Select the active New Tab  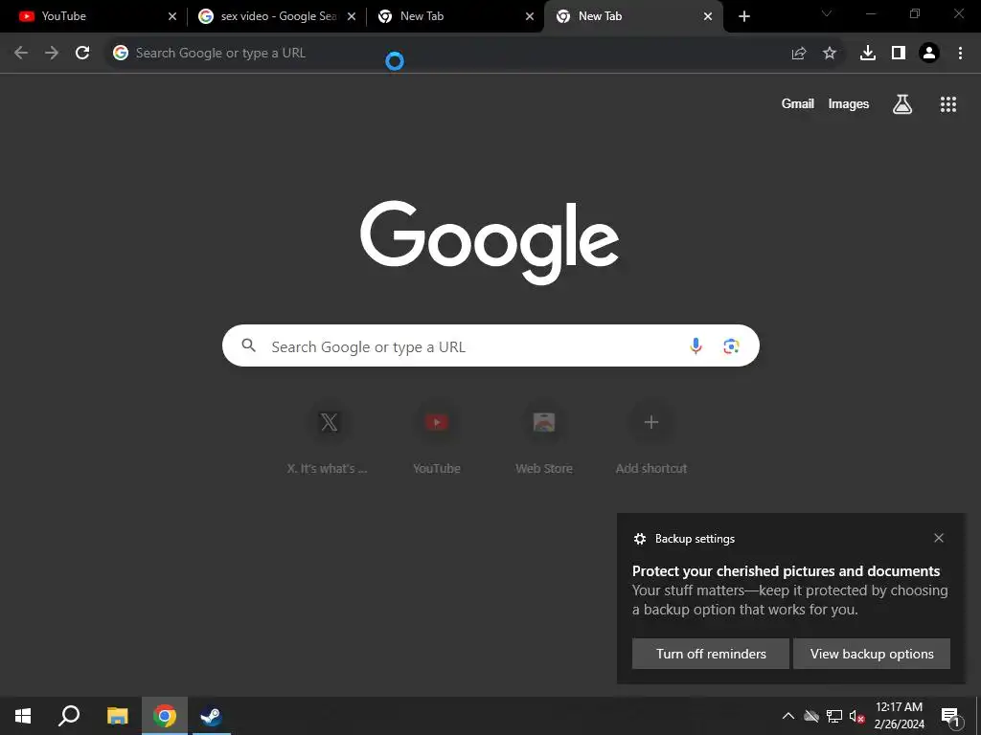click(x=633, y=16)
